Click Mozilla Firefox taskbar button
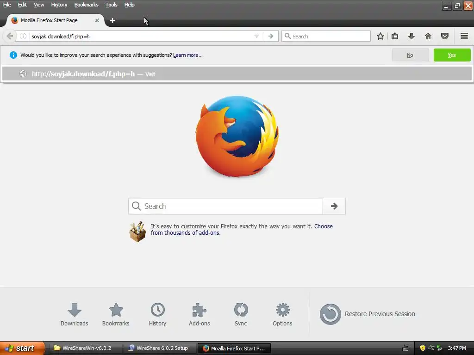This screenshot has height=355, width=474. click(x=234, y=348)
